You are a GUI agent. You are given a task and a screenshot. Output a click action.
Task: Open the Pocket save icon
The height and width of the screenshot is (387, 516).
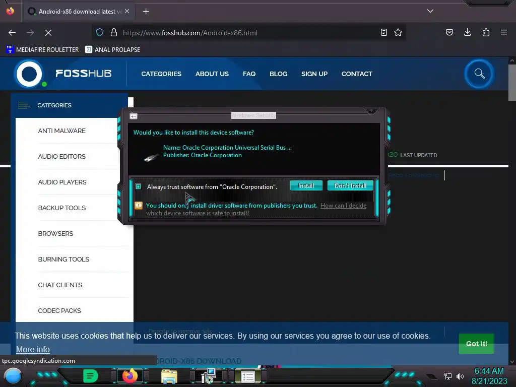(449, 32)
